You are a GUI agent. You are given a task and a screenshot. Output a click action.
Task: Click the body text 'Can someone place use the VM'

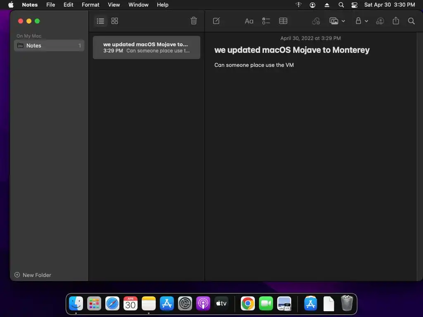(254, 65)
